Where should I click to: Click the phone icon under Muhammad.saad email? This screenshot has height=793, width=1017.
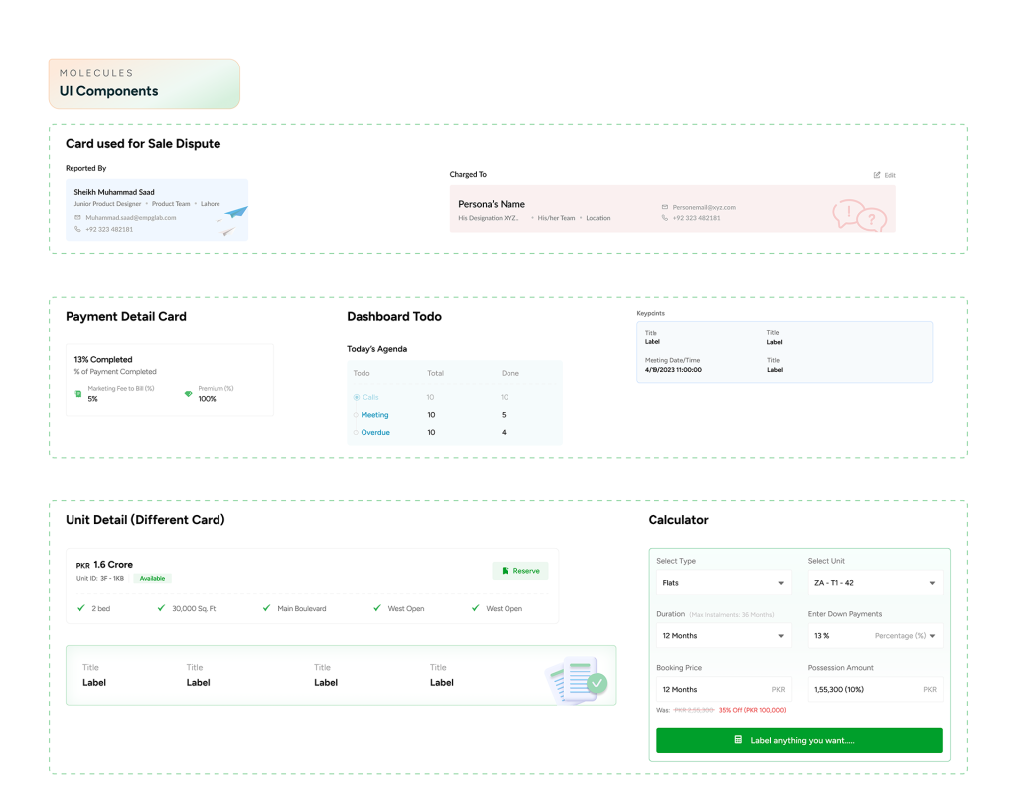78,229
